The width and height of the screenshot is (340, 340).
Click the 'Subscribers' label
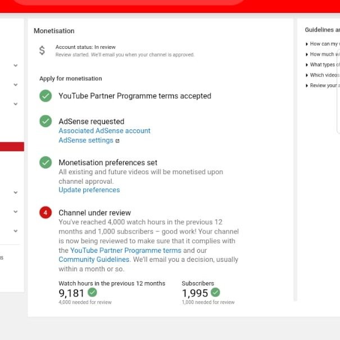tap(198, 283)
